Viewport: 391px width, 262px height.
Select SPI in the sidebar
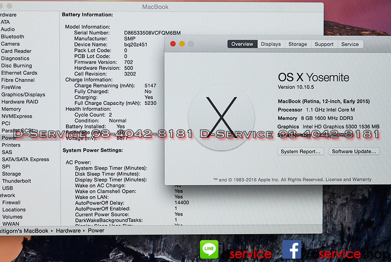(x=6, y=166)
